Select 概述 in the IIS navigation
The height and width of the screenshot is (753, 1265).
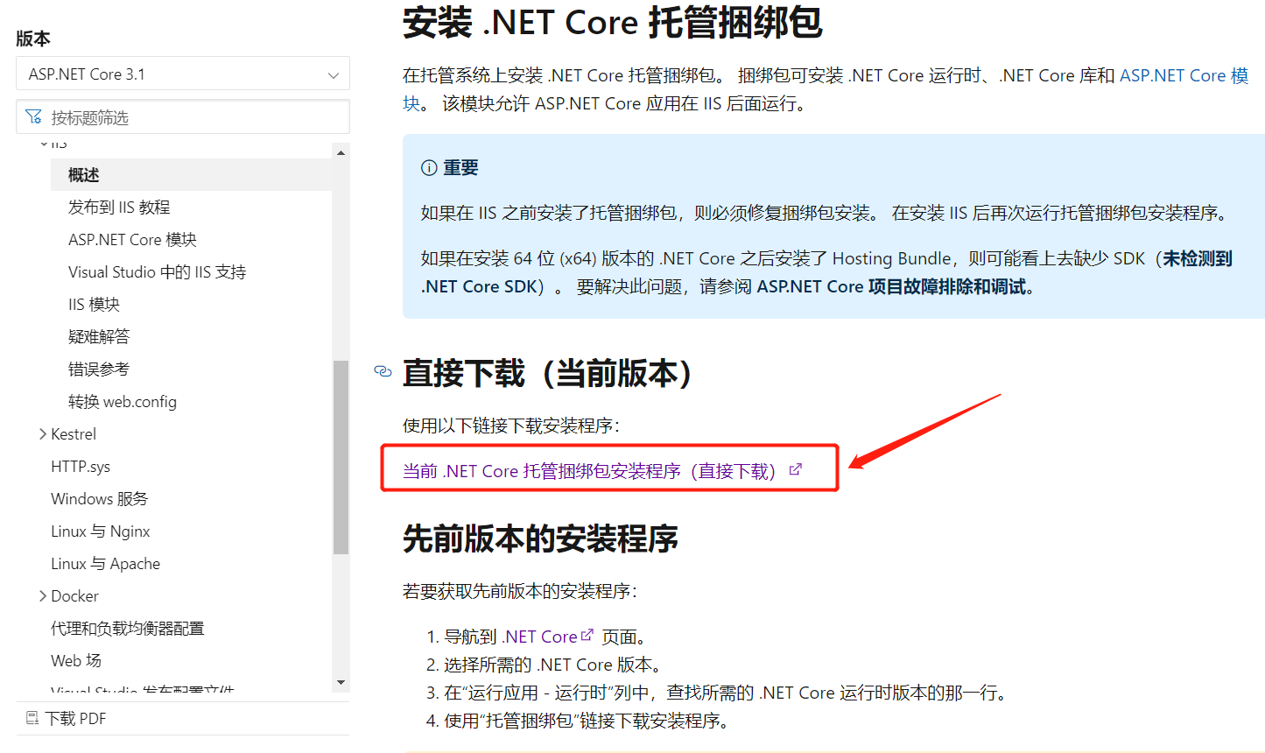tap(83, 174)
